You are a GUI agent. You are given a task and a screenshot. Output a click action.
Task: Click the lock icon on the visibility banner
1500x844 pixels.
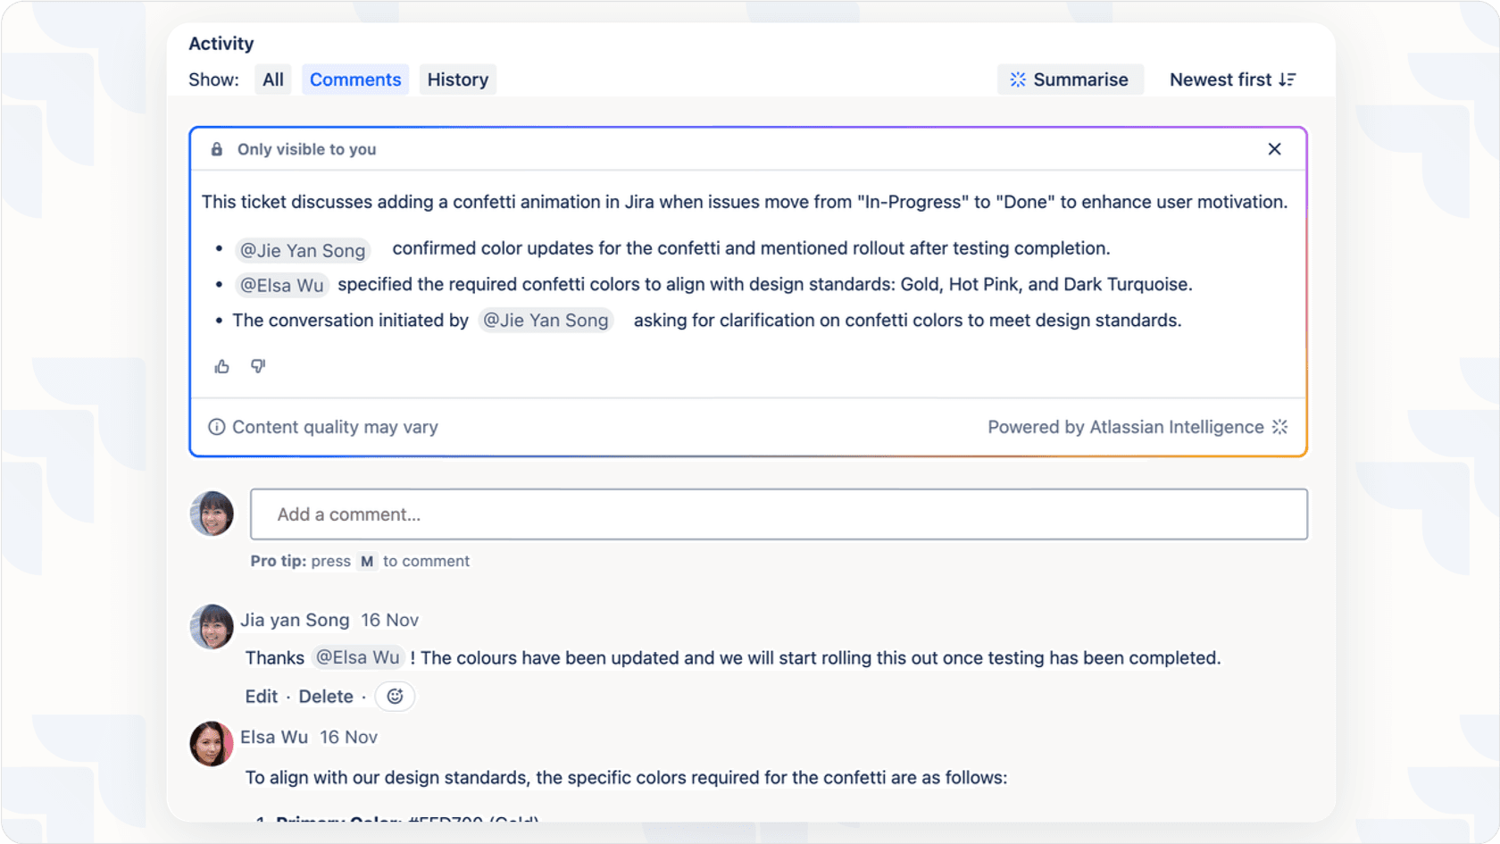point(216,149)
